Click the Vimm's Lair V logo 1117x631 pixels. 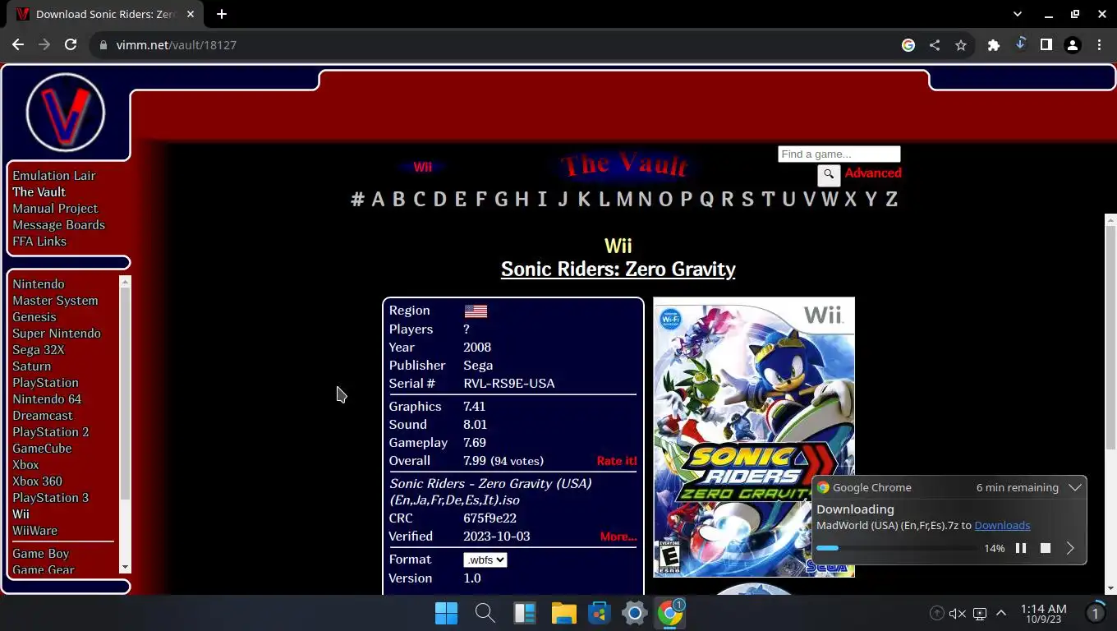pos(66,113)
